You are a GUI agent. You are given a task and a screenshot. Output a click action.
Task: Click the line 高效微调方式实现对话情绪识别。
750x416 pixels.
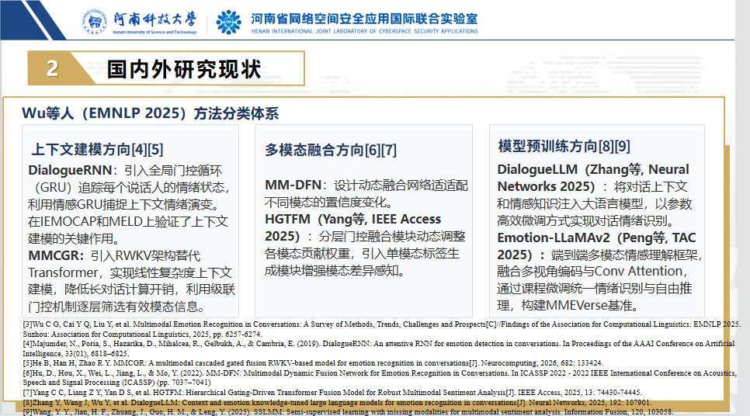[585, 220]
